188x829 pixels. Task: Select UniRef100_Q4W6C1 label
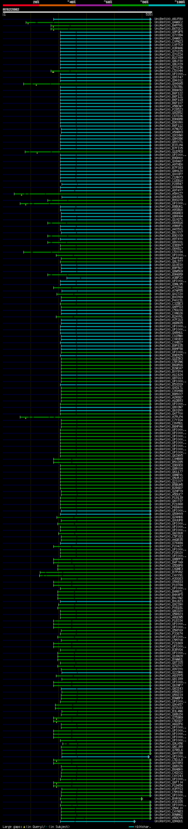[169, 38]
